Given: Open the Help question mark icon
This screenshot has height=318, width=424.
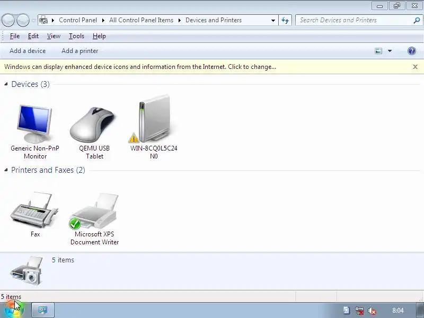Looking at the screenshot, I should coord(412,51).
